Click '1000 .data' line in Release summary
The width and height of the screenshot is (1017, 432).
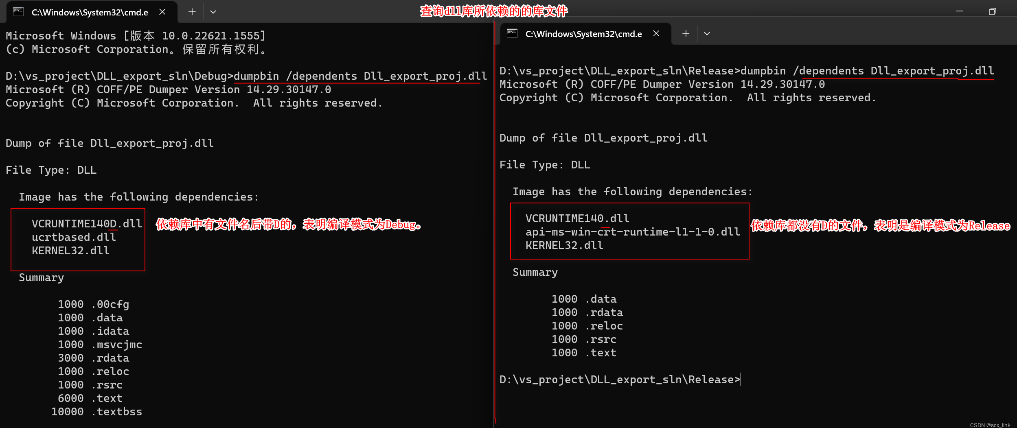(x=584, y=299)
